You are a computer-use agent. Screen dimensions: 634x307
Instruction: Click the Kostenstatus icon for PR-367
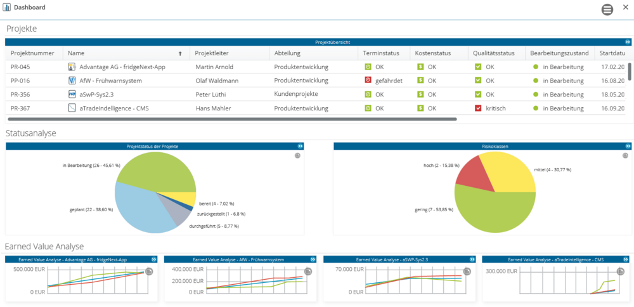click(420, 108)
